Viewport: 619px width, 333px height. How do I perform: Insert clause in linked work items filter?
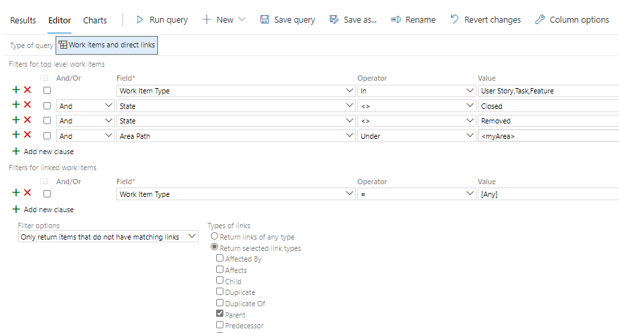coord(16,192)
